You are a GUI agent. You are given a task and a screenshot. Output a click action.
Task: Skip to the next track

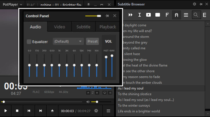click(x=41, y=111)
